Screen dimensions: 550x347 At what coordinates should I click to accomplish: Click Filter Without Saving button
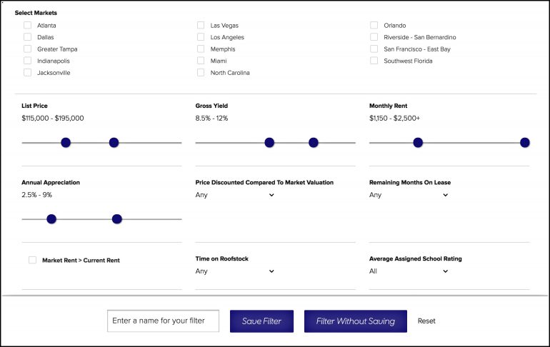[356, 321]
